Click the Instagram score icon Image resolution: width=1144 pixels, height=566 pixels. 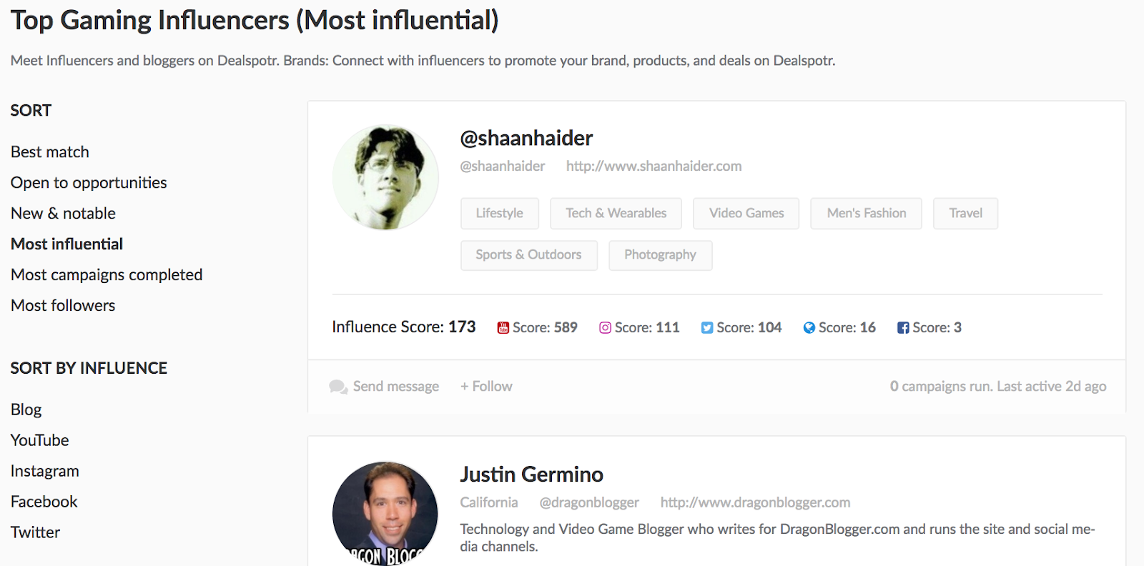coord(605,328)
